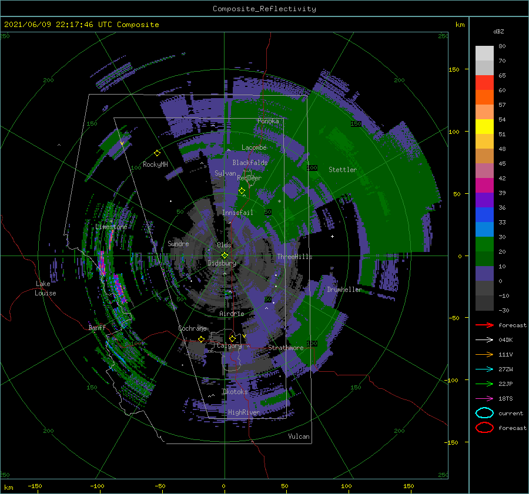
Task: Click the green 22JP arrow icon
Action: pos(484,384)
